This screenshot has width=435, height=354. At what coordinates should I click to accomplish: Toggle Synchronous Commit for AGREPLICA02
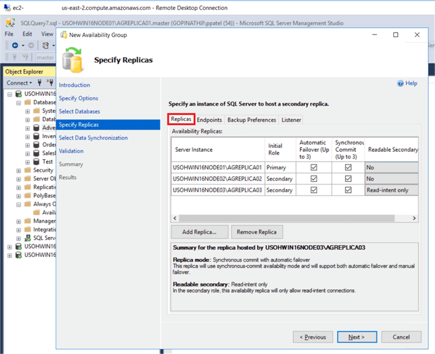(x=348, y=179)
